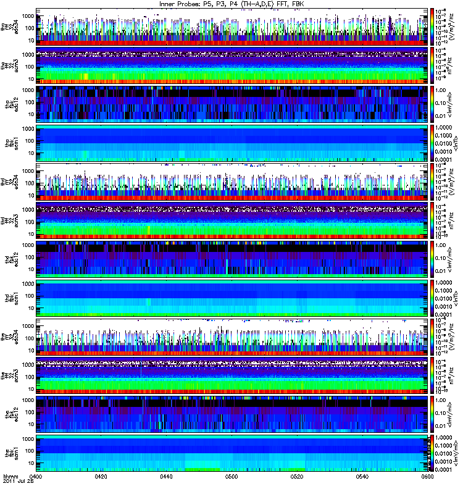
Task: Click inside the thd fff scm3 spectrogram panel
Action: click(231, 220)
